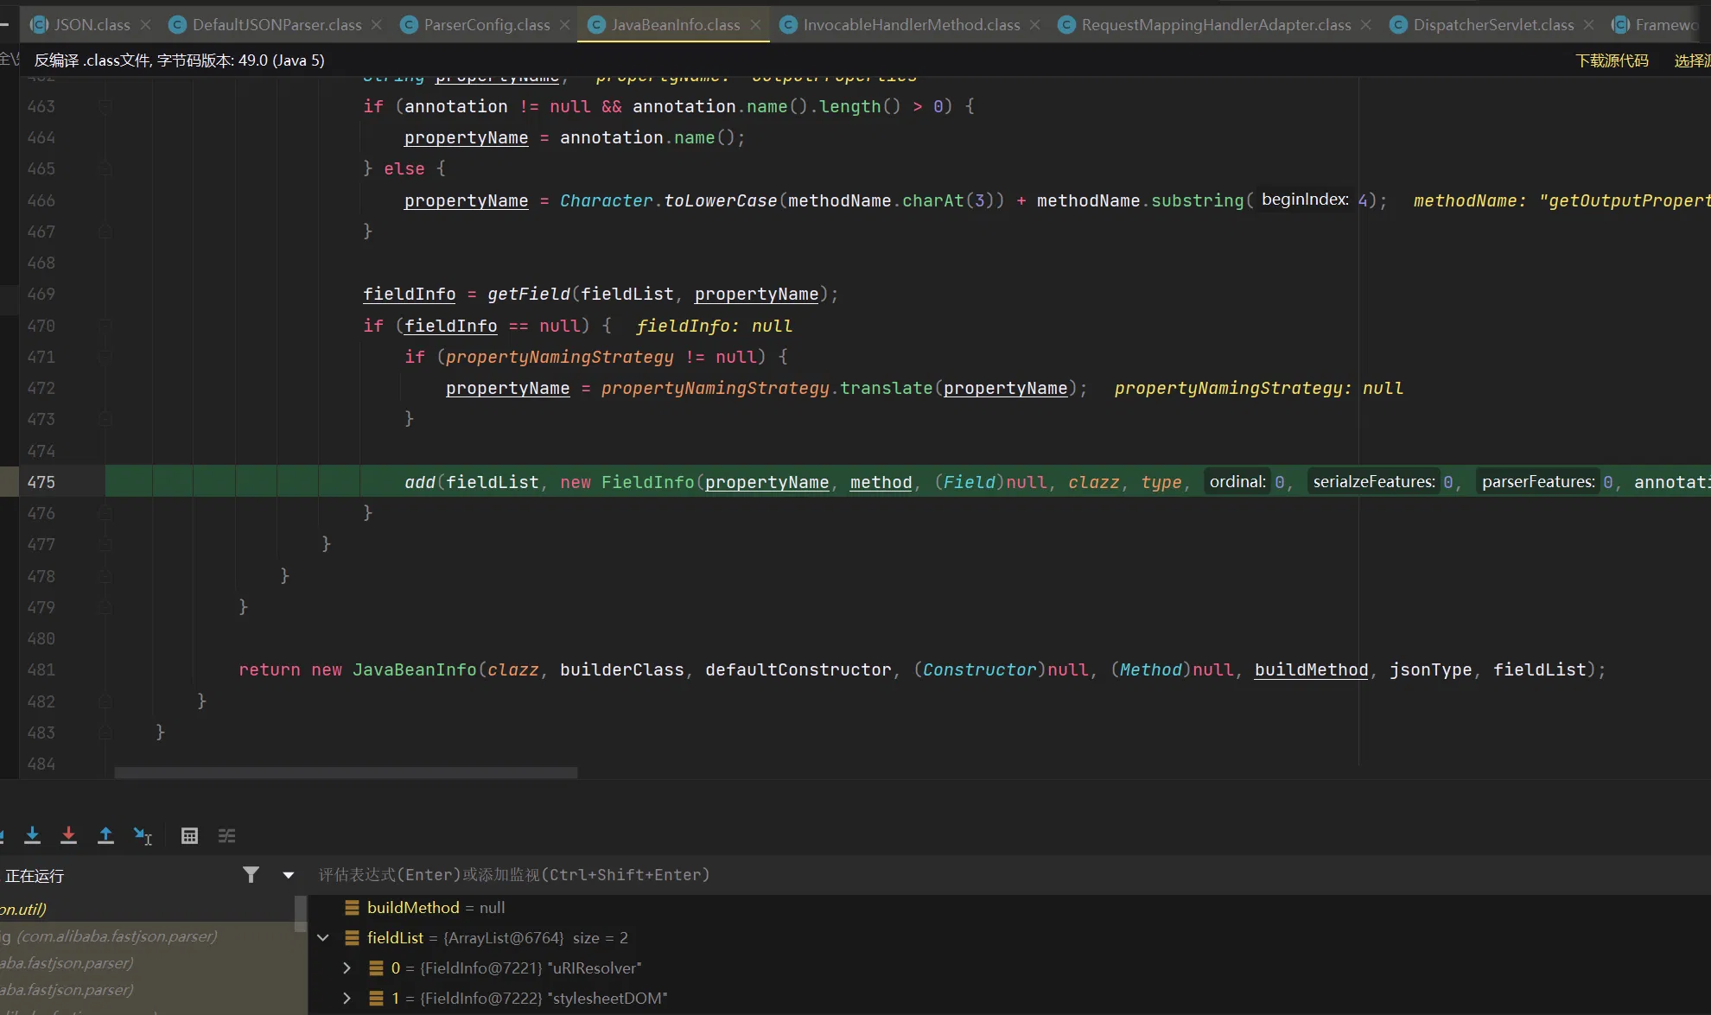Collapse the fieldList variable node
The width and height of the screenshot is (1711, 1015).
(323, 937)
